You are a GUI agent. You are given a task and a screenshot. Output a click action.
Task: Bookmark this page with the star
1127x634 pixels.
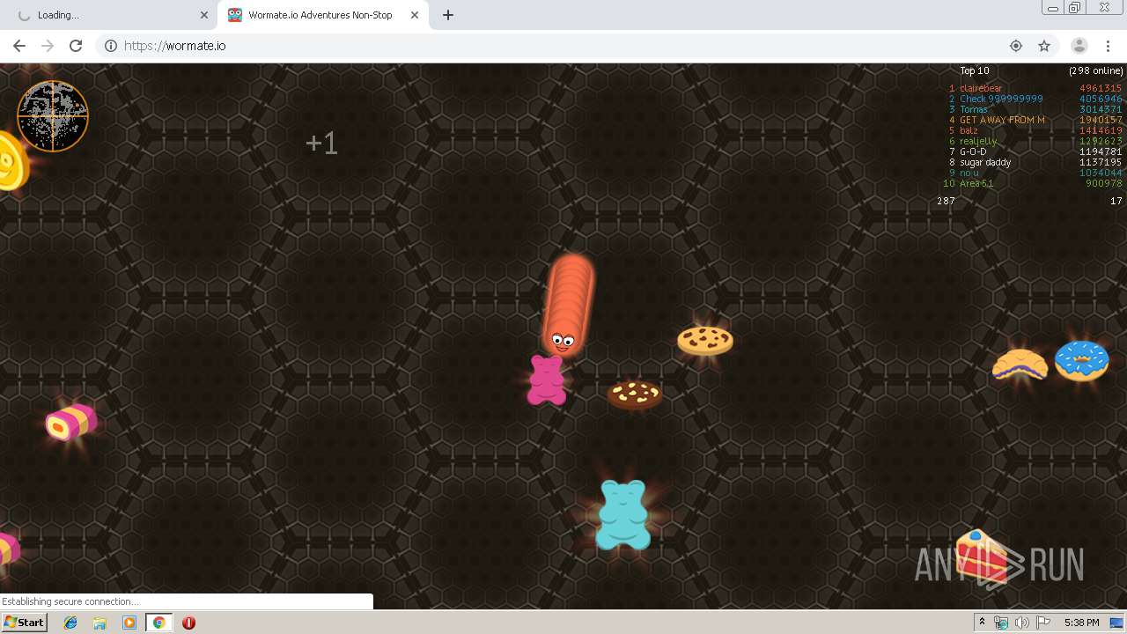pyautogui.click(x=1044, y=46)
